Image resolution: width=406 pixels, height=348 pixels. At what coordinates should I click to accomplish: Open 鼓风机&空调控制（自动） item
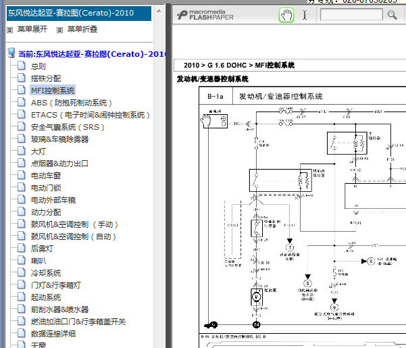pyautogui.click(x=73, y=237)
